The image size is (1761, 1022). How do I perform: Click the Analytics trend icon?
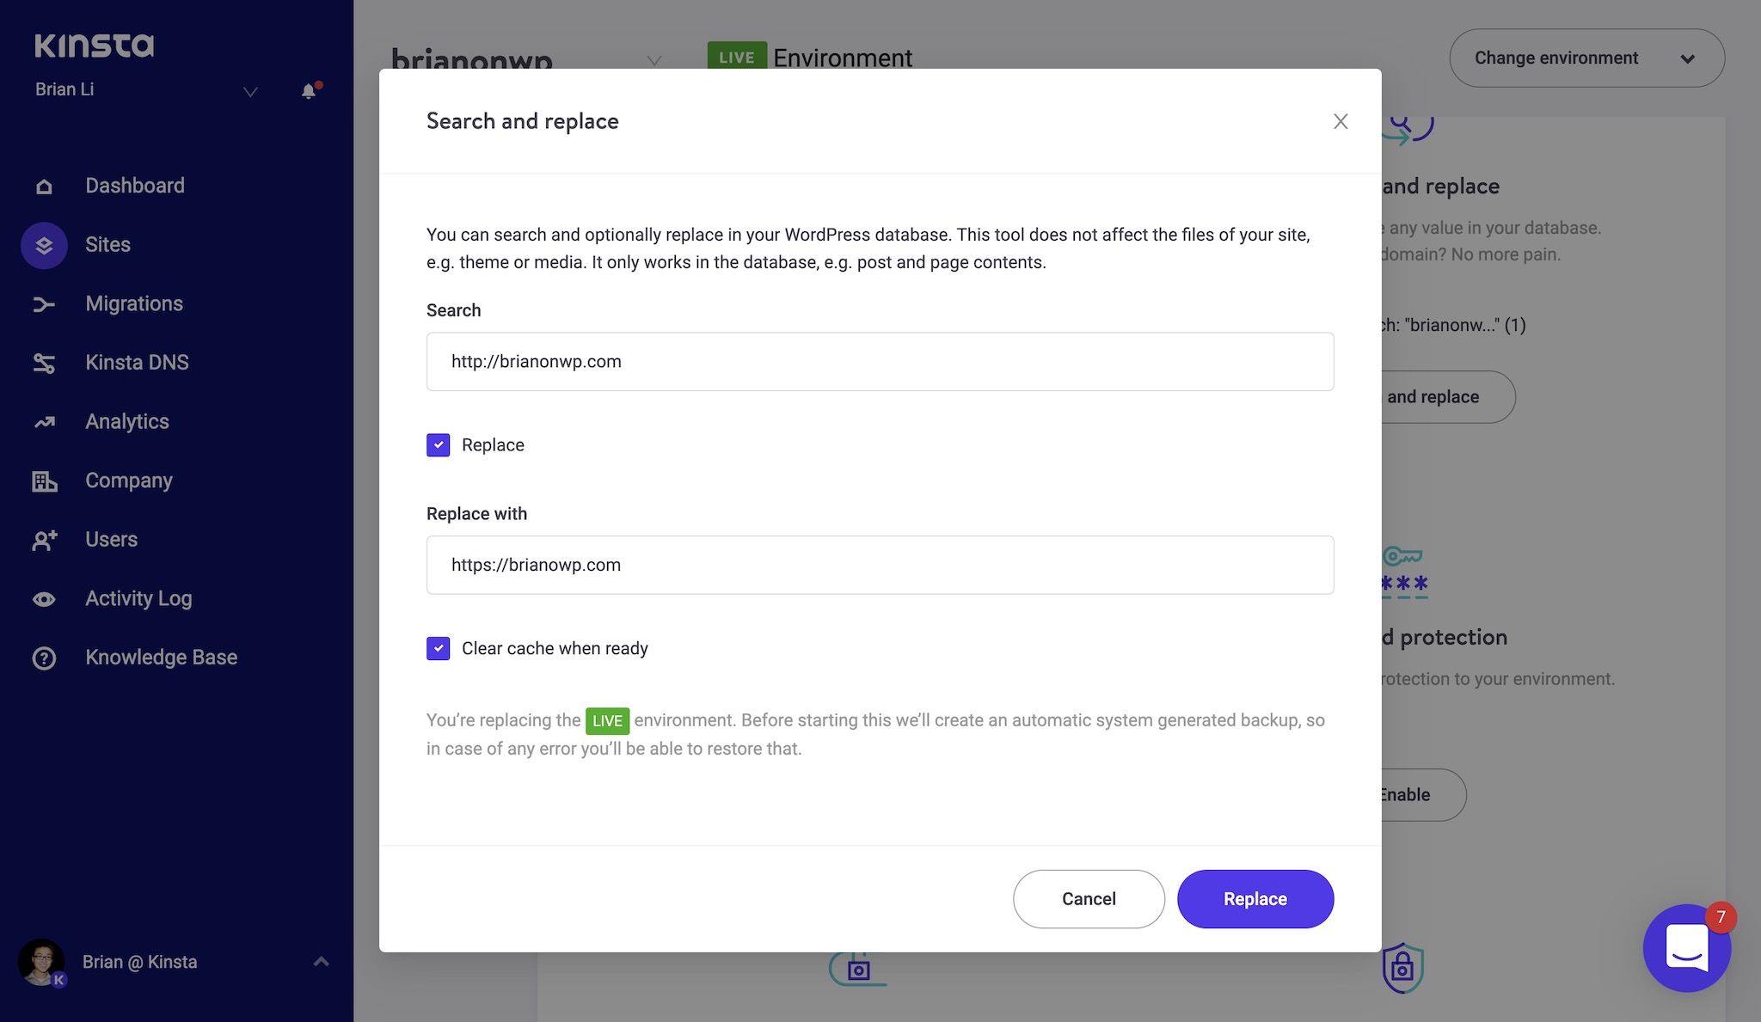tap(44, 422)
